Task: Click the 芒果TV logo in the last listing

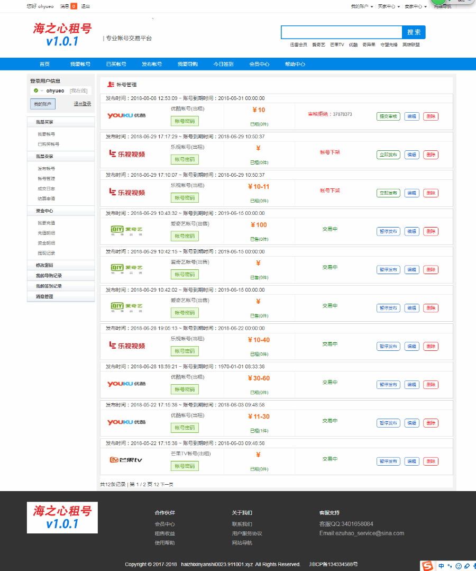Action: (x=126, y=460)
